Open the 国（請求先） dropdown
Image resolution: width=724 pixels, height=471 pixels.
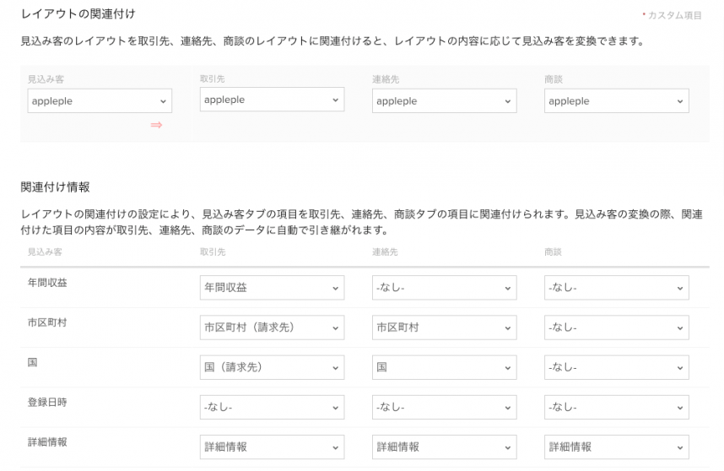272,367
